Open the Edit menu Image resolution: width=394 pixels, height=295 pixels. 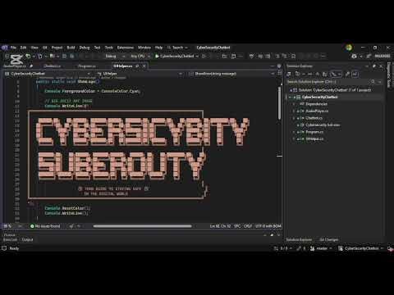click(23, 48)
